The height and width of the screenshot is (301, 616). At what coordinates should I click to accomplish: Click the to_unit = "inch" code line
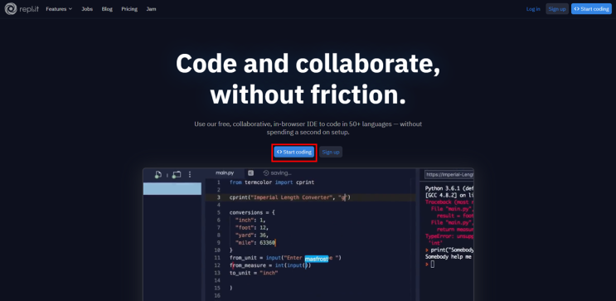point(254,273)
